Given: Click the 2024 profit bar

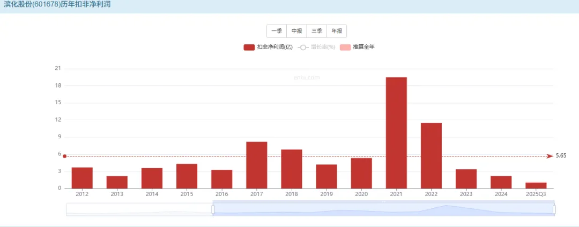Looking at the screenshot, I should point(501,183).
